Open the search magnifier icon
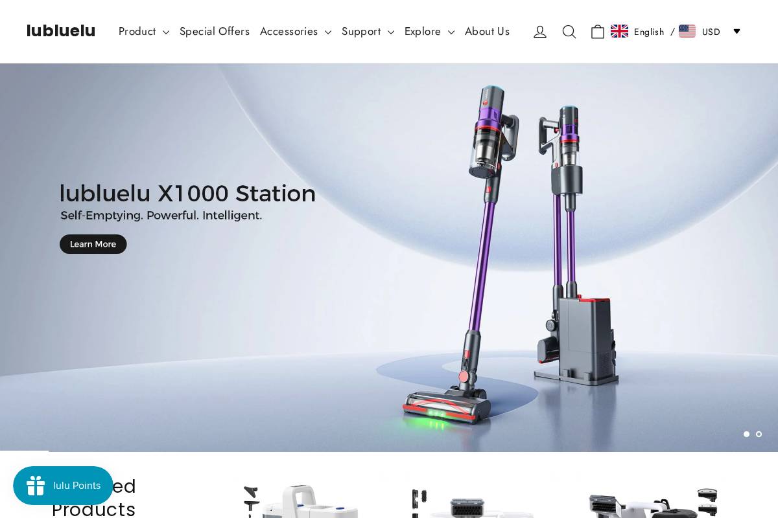Viewport: 778px width, 518px height. (x=569, y=32)
